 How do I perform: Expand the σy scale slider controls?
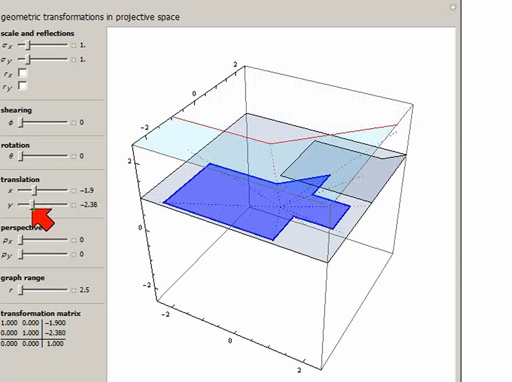tap(74, 60)
